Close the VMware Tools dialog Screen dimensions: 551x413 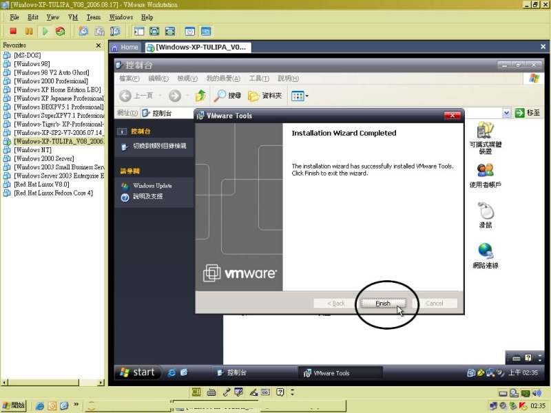453,116
